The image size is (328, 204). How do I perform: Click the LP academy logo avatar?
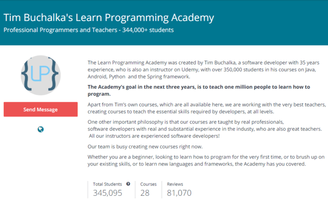pyautogui.click(x=40, y=75)
